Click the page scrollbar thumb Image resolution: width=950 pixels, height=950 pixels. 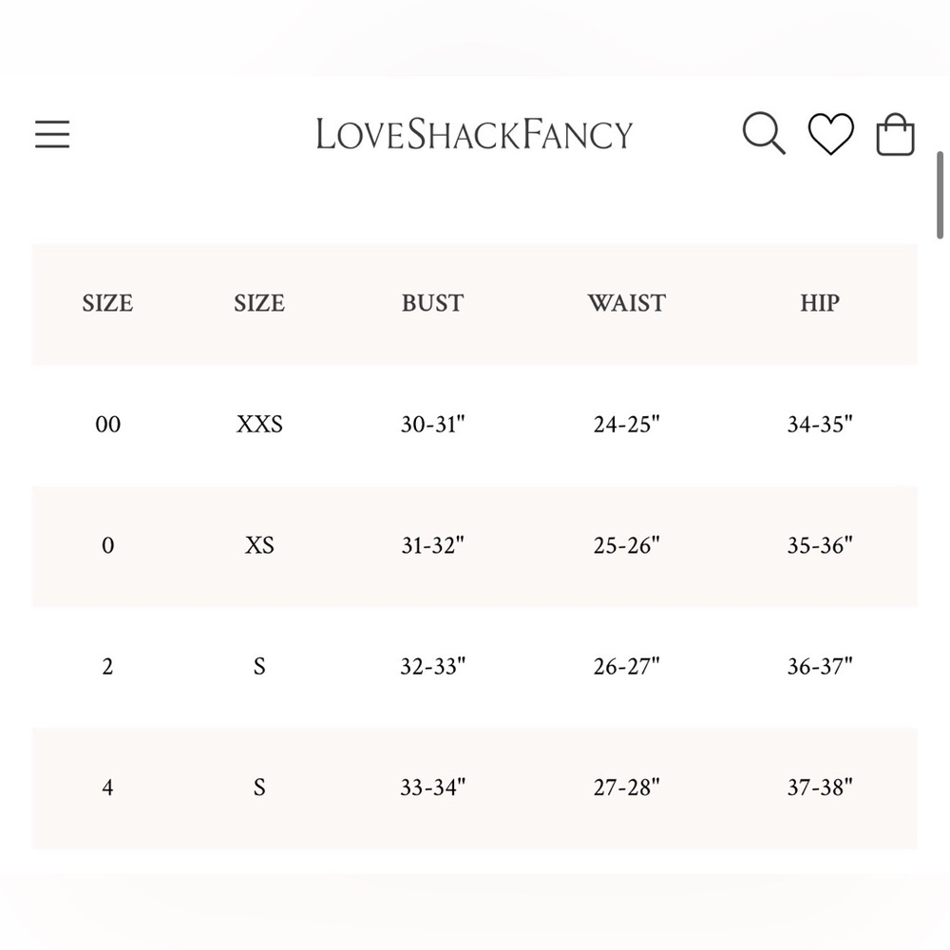[940, 195]
